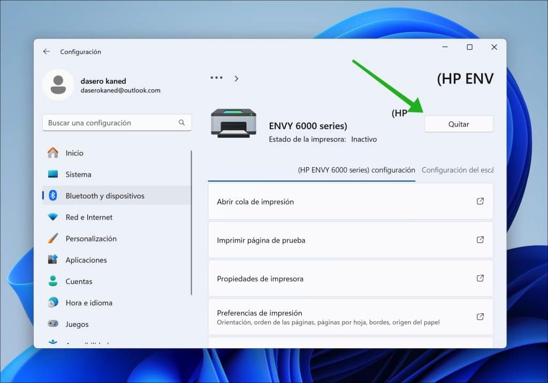Click the Cuentas person icon

pos(53,281)
